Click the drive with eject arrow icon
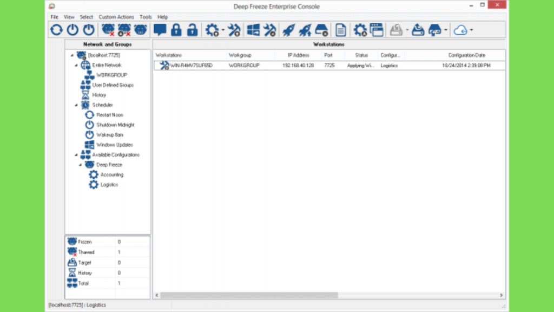The height and width of the screenshot is (312, 554). [x=418, y=30]
